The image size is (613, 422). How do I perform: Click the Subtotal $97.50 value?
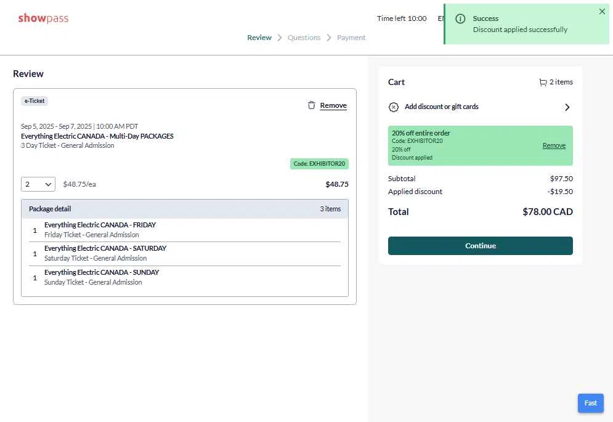pos(561,179)
